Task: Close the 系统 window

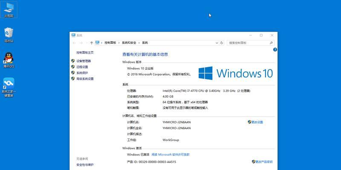Action: click(272, 35)
